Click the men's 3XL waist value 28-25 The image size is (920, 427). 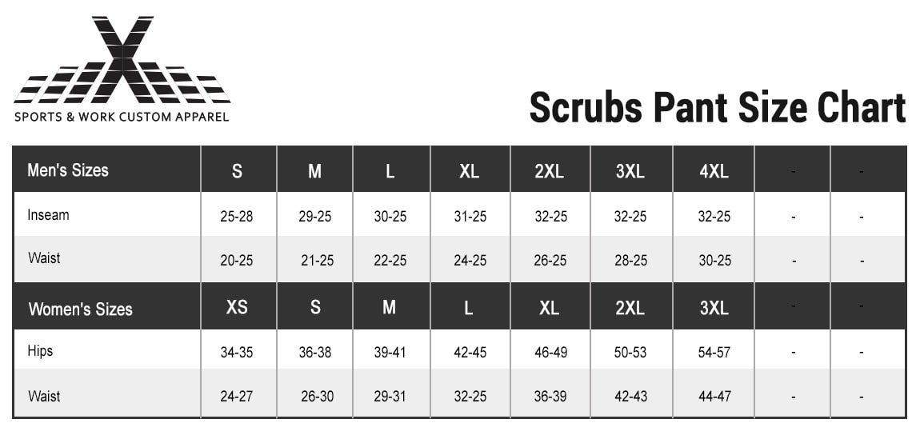pyautogui.click(x=630, y=261)
